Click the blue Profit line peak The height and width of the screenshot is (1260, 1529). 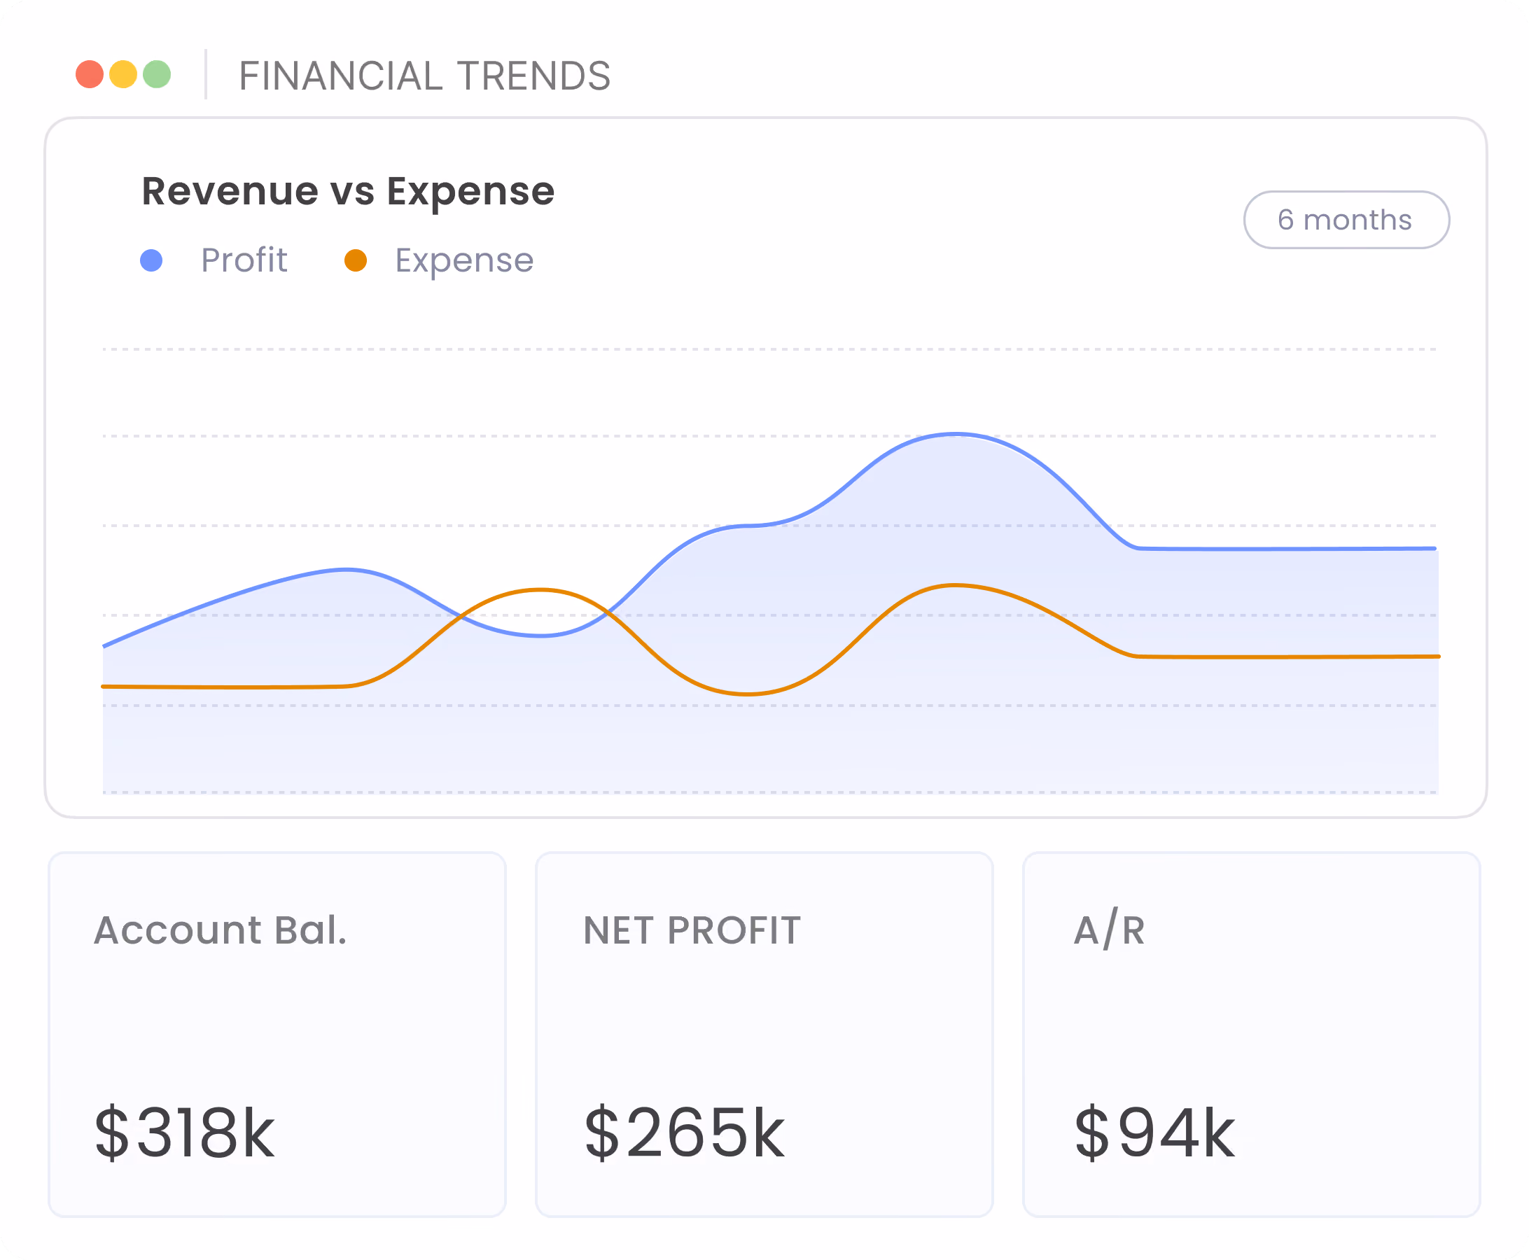click(x=956, y=434)
